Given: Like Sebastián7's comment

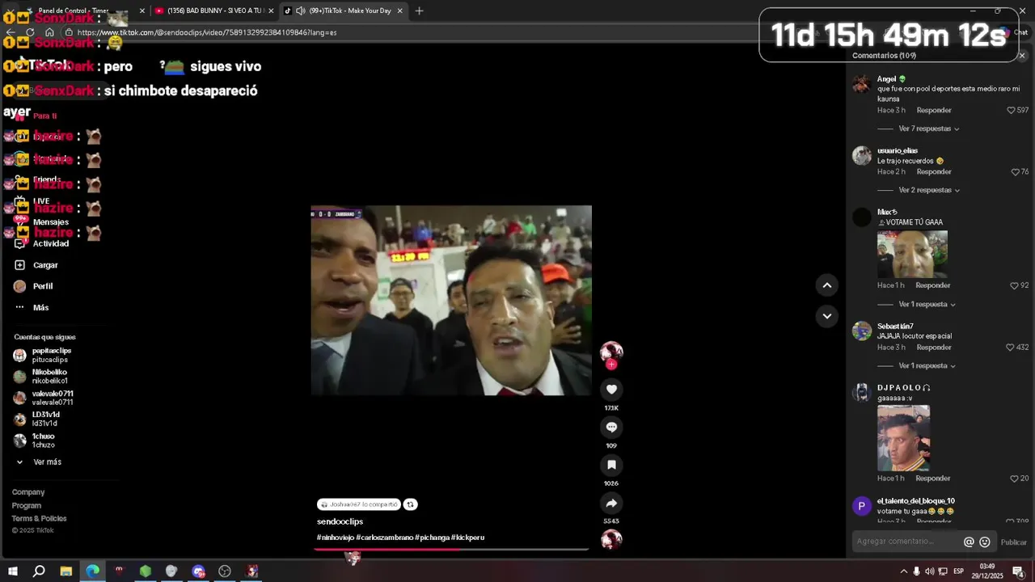Looking at the screenshot, I should point(1010,348).
